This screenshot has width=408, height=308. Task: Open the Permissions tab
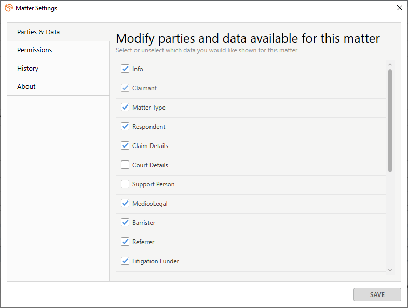click(x=58, y=50)
